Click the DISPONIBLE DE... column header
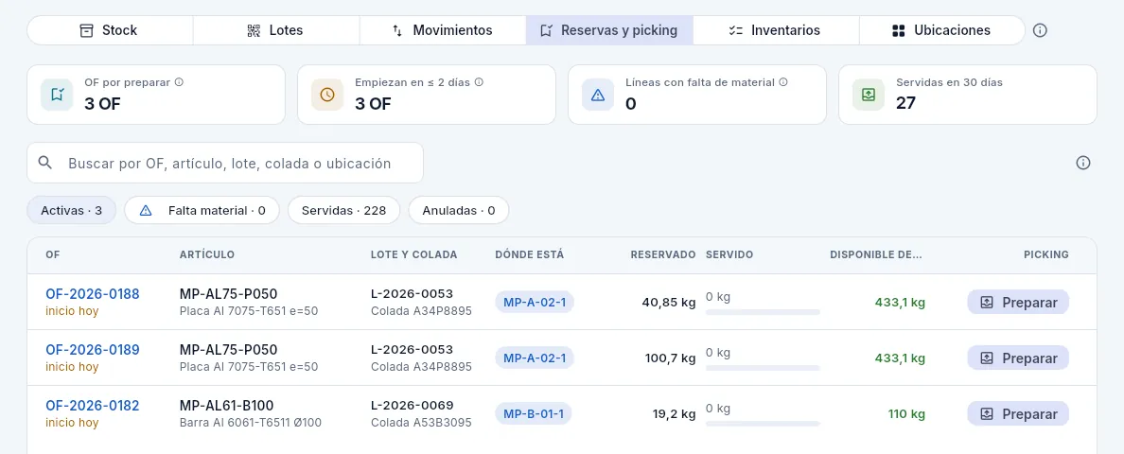 tap(876, 254)
